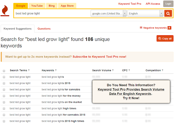The image size is (174, 123).
Task: Click the Negative keywords list icon
Action: point(141,28)
